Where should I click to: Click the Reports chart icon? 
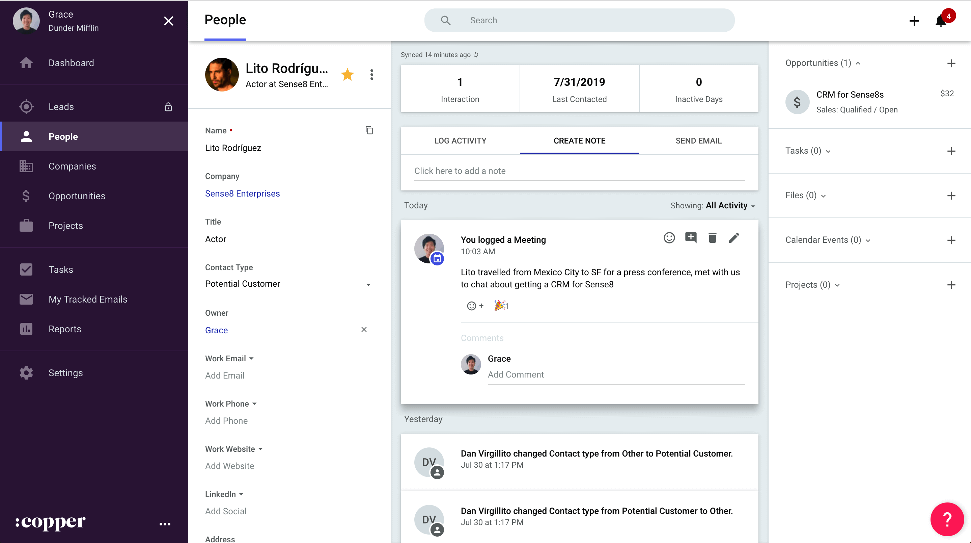pyautogui.click(x=26, y=329)
